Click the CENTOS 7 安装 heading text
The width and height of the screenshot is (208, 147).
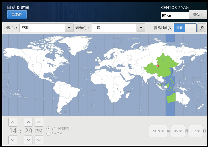pos(175,8)
